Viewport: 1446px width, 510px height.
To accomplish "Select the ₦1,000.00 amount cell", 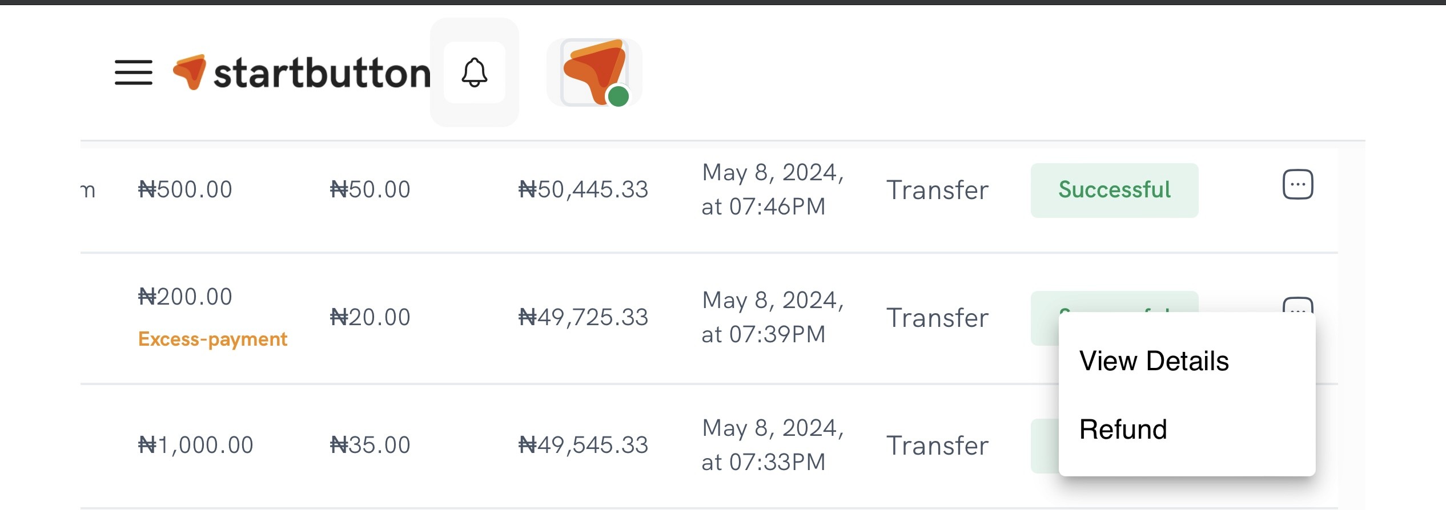I will pos(195,445).
